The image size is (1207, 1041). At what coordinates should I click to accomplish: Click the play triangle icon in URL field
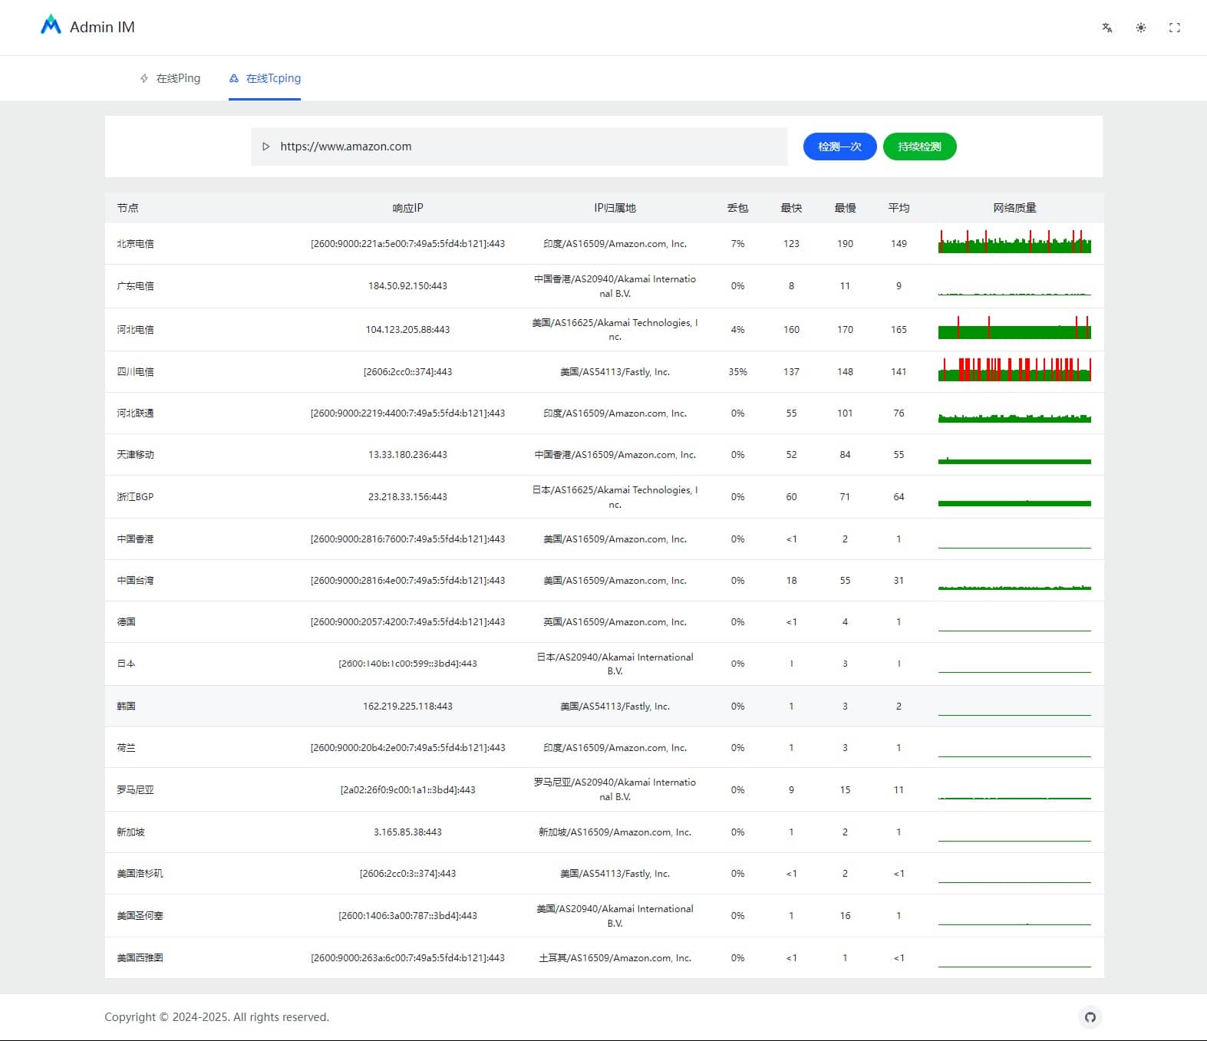coord(266,147)
